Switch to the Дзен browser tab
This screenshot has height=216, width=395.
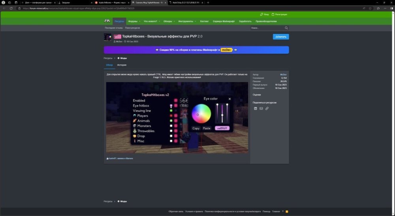pyautogui.click(x=38, y=2)
